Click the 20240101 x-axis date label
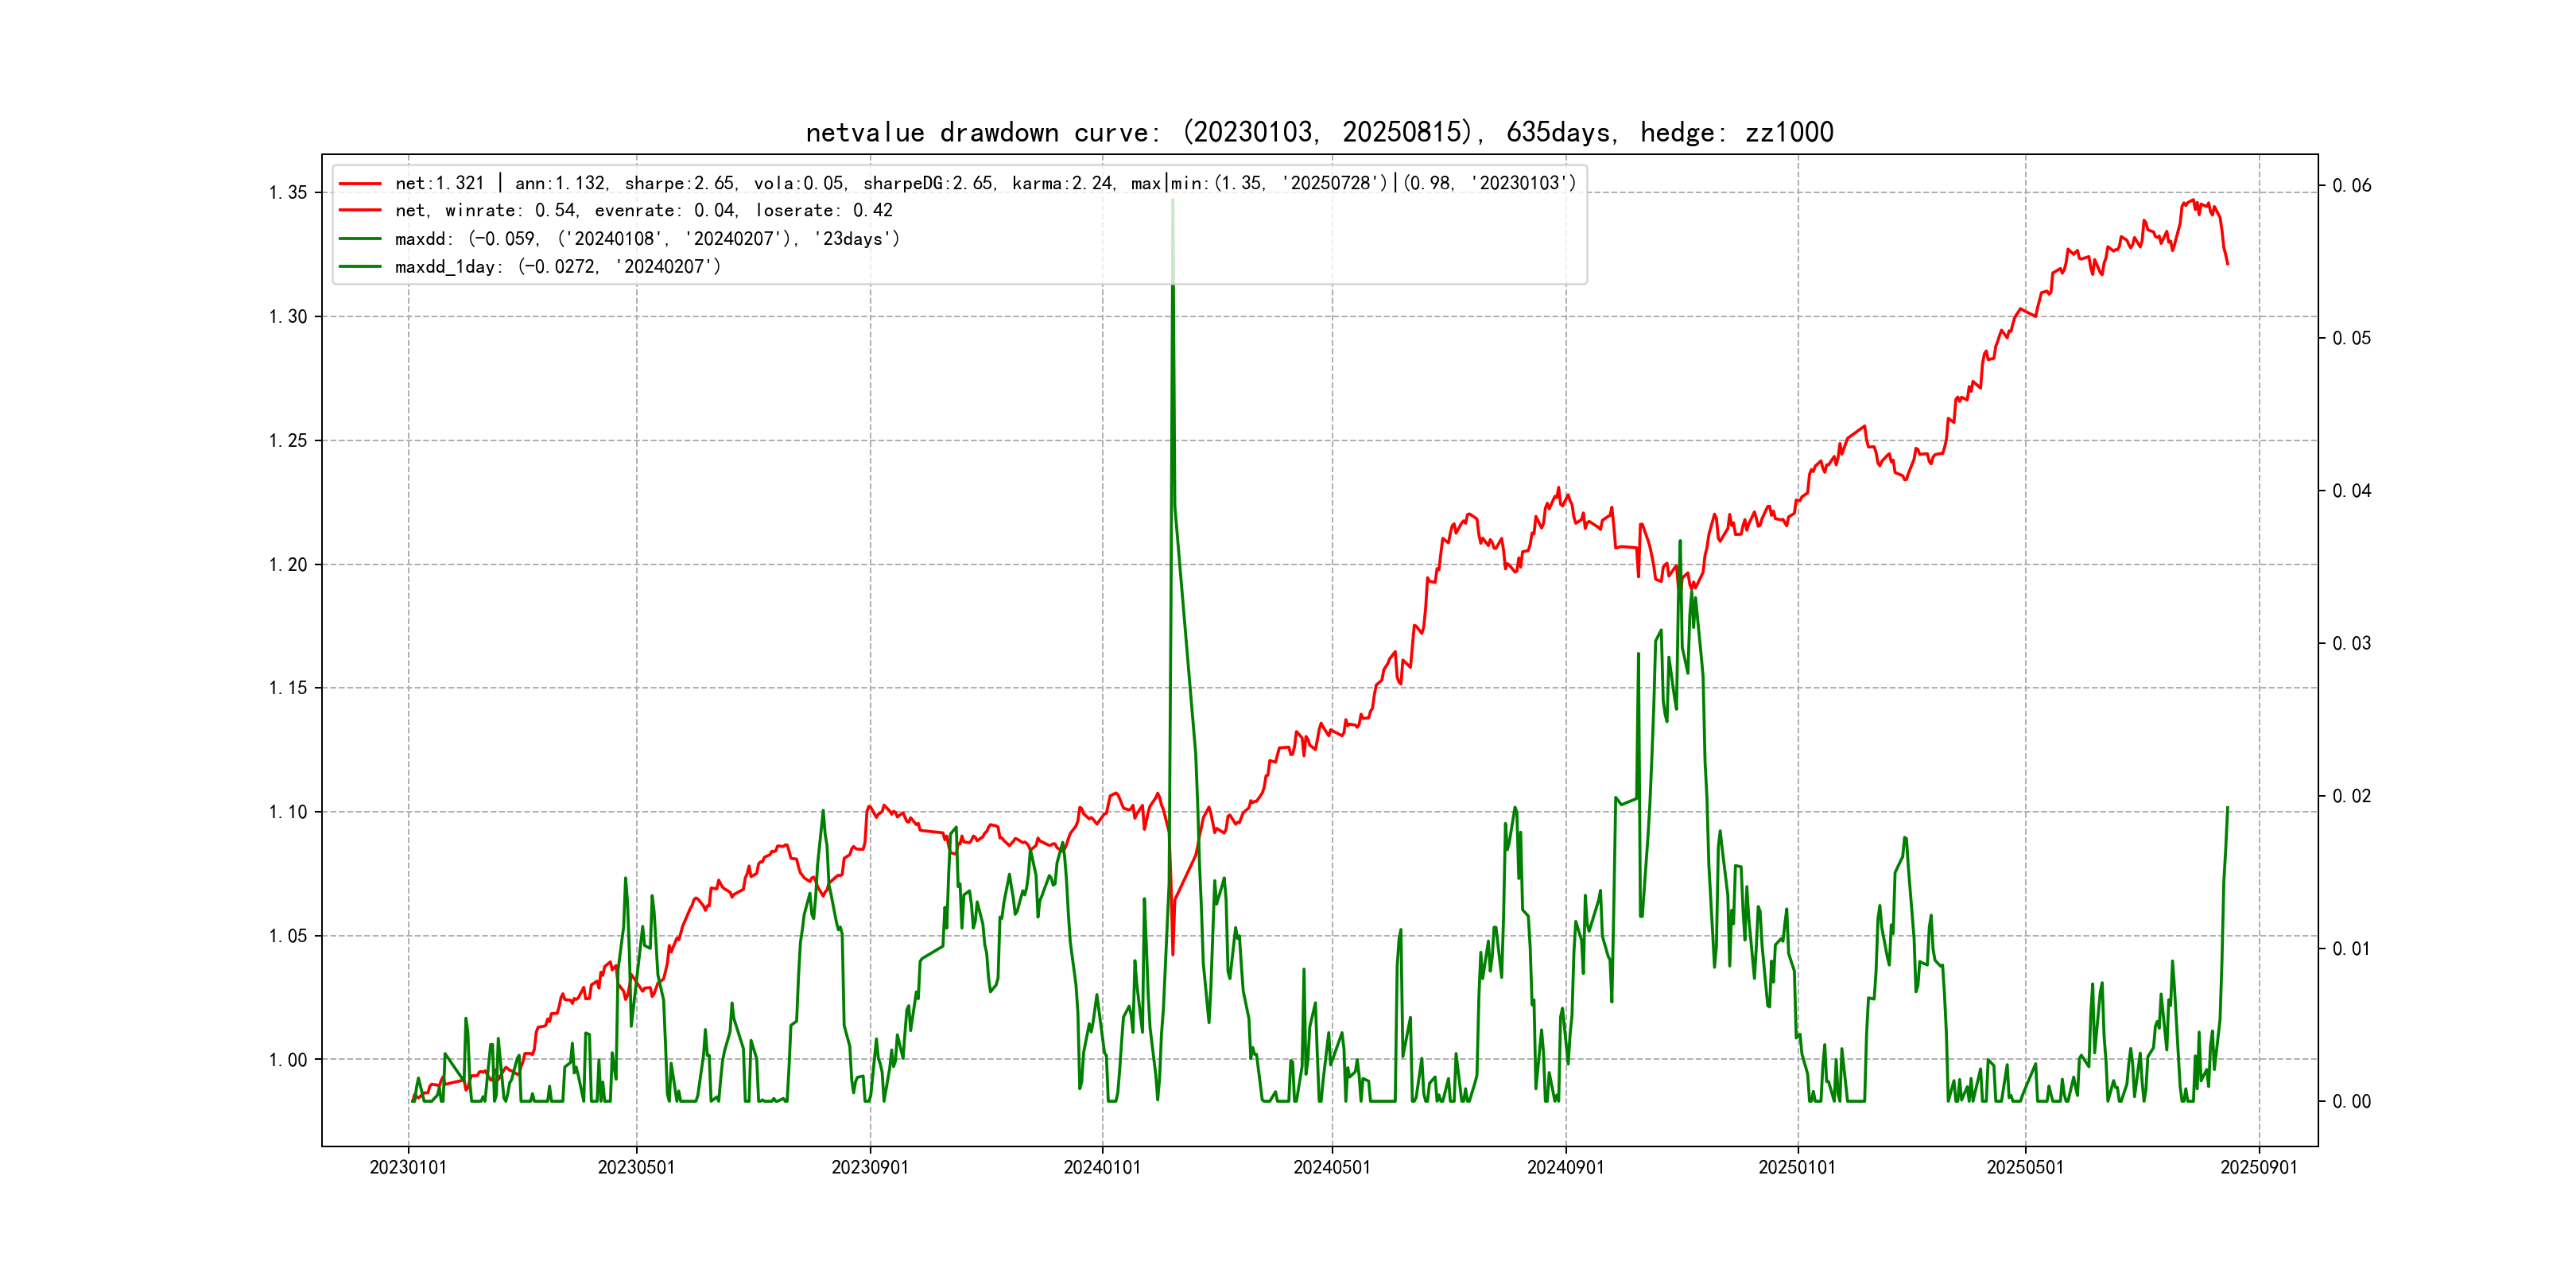This screenshot has width=2576, height=1288. [x=1102, y=1168]
